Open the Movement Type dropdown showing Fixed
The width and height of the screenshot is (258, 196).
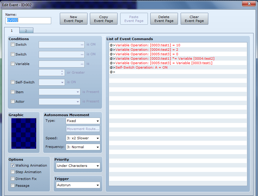click(83, 121)
